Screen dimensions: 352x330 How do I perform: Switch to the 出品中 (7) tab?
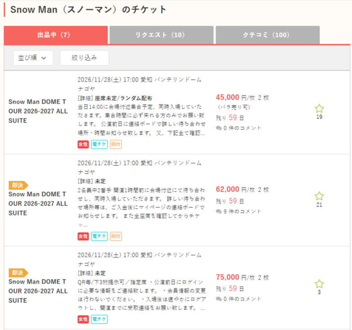(x=56, y=35)
